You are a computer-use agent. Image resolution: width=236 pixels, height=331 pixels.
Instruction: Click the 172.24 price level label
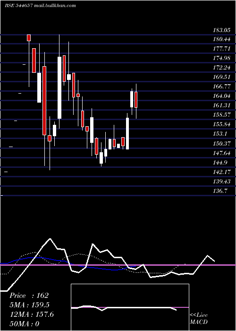[x=222, y=68]
